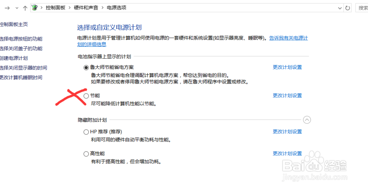Click text 有利于提高性能，但会增加功耗。

pyautogui.click(x=127, y=162)
